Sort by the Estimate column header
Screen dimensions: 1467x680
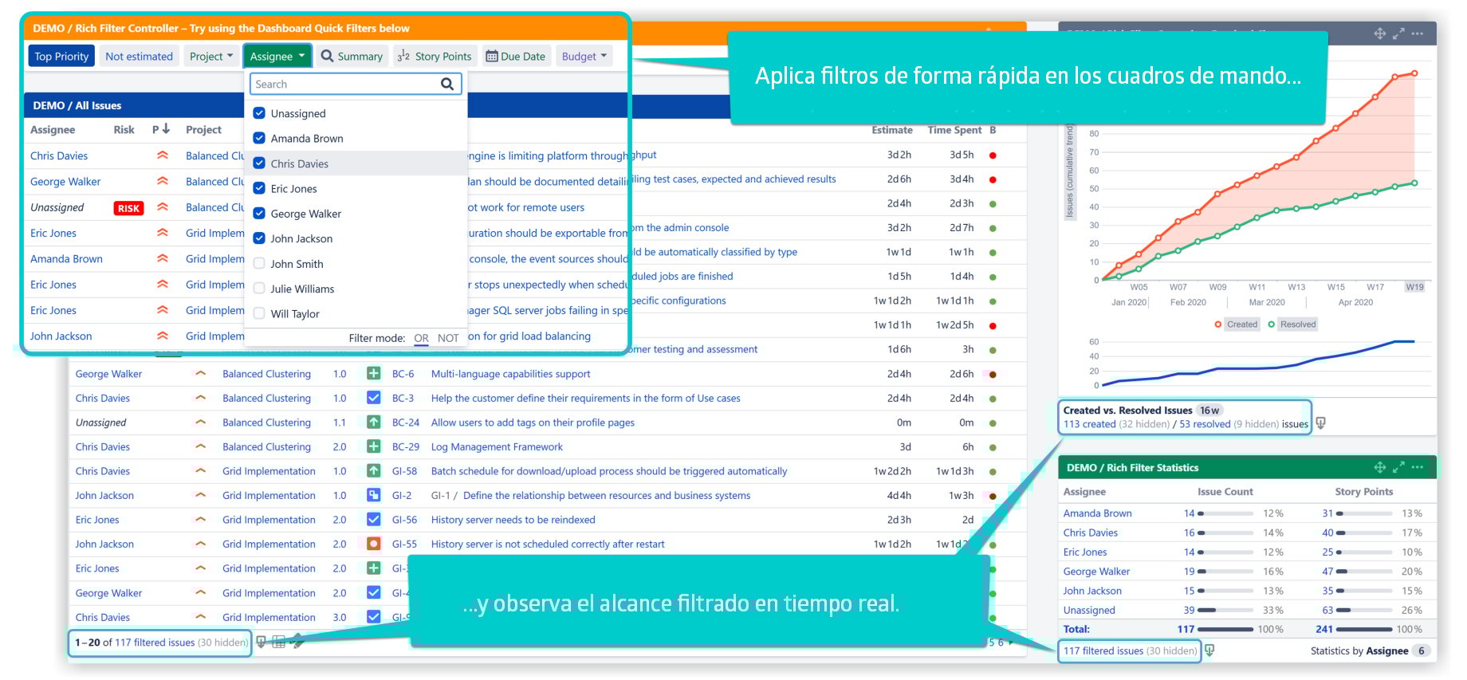892,129
